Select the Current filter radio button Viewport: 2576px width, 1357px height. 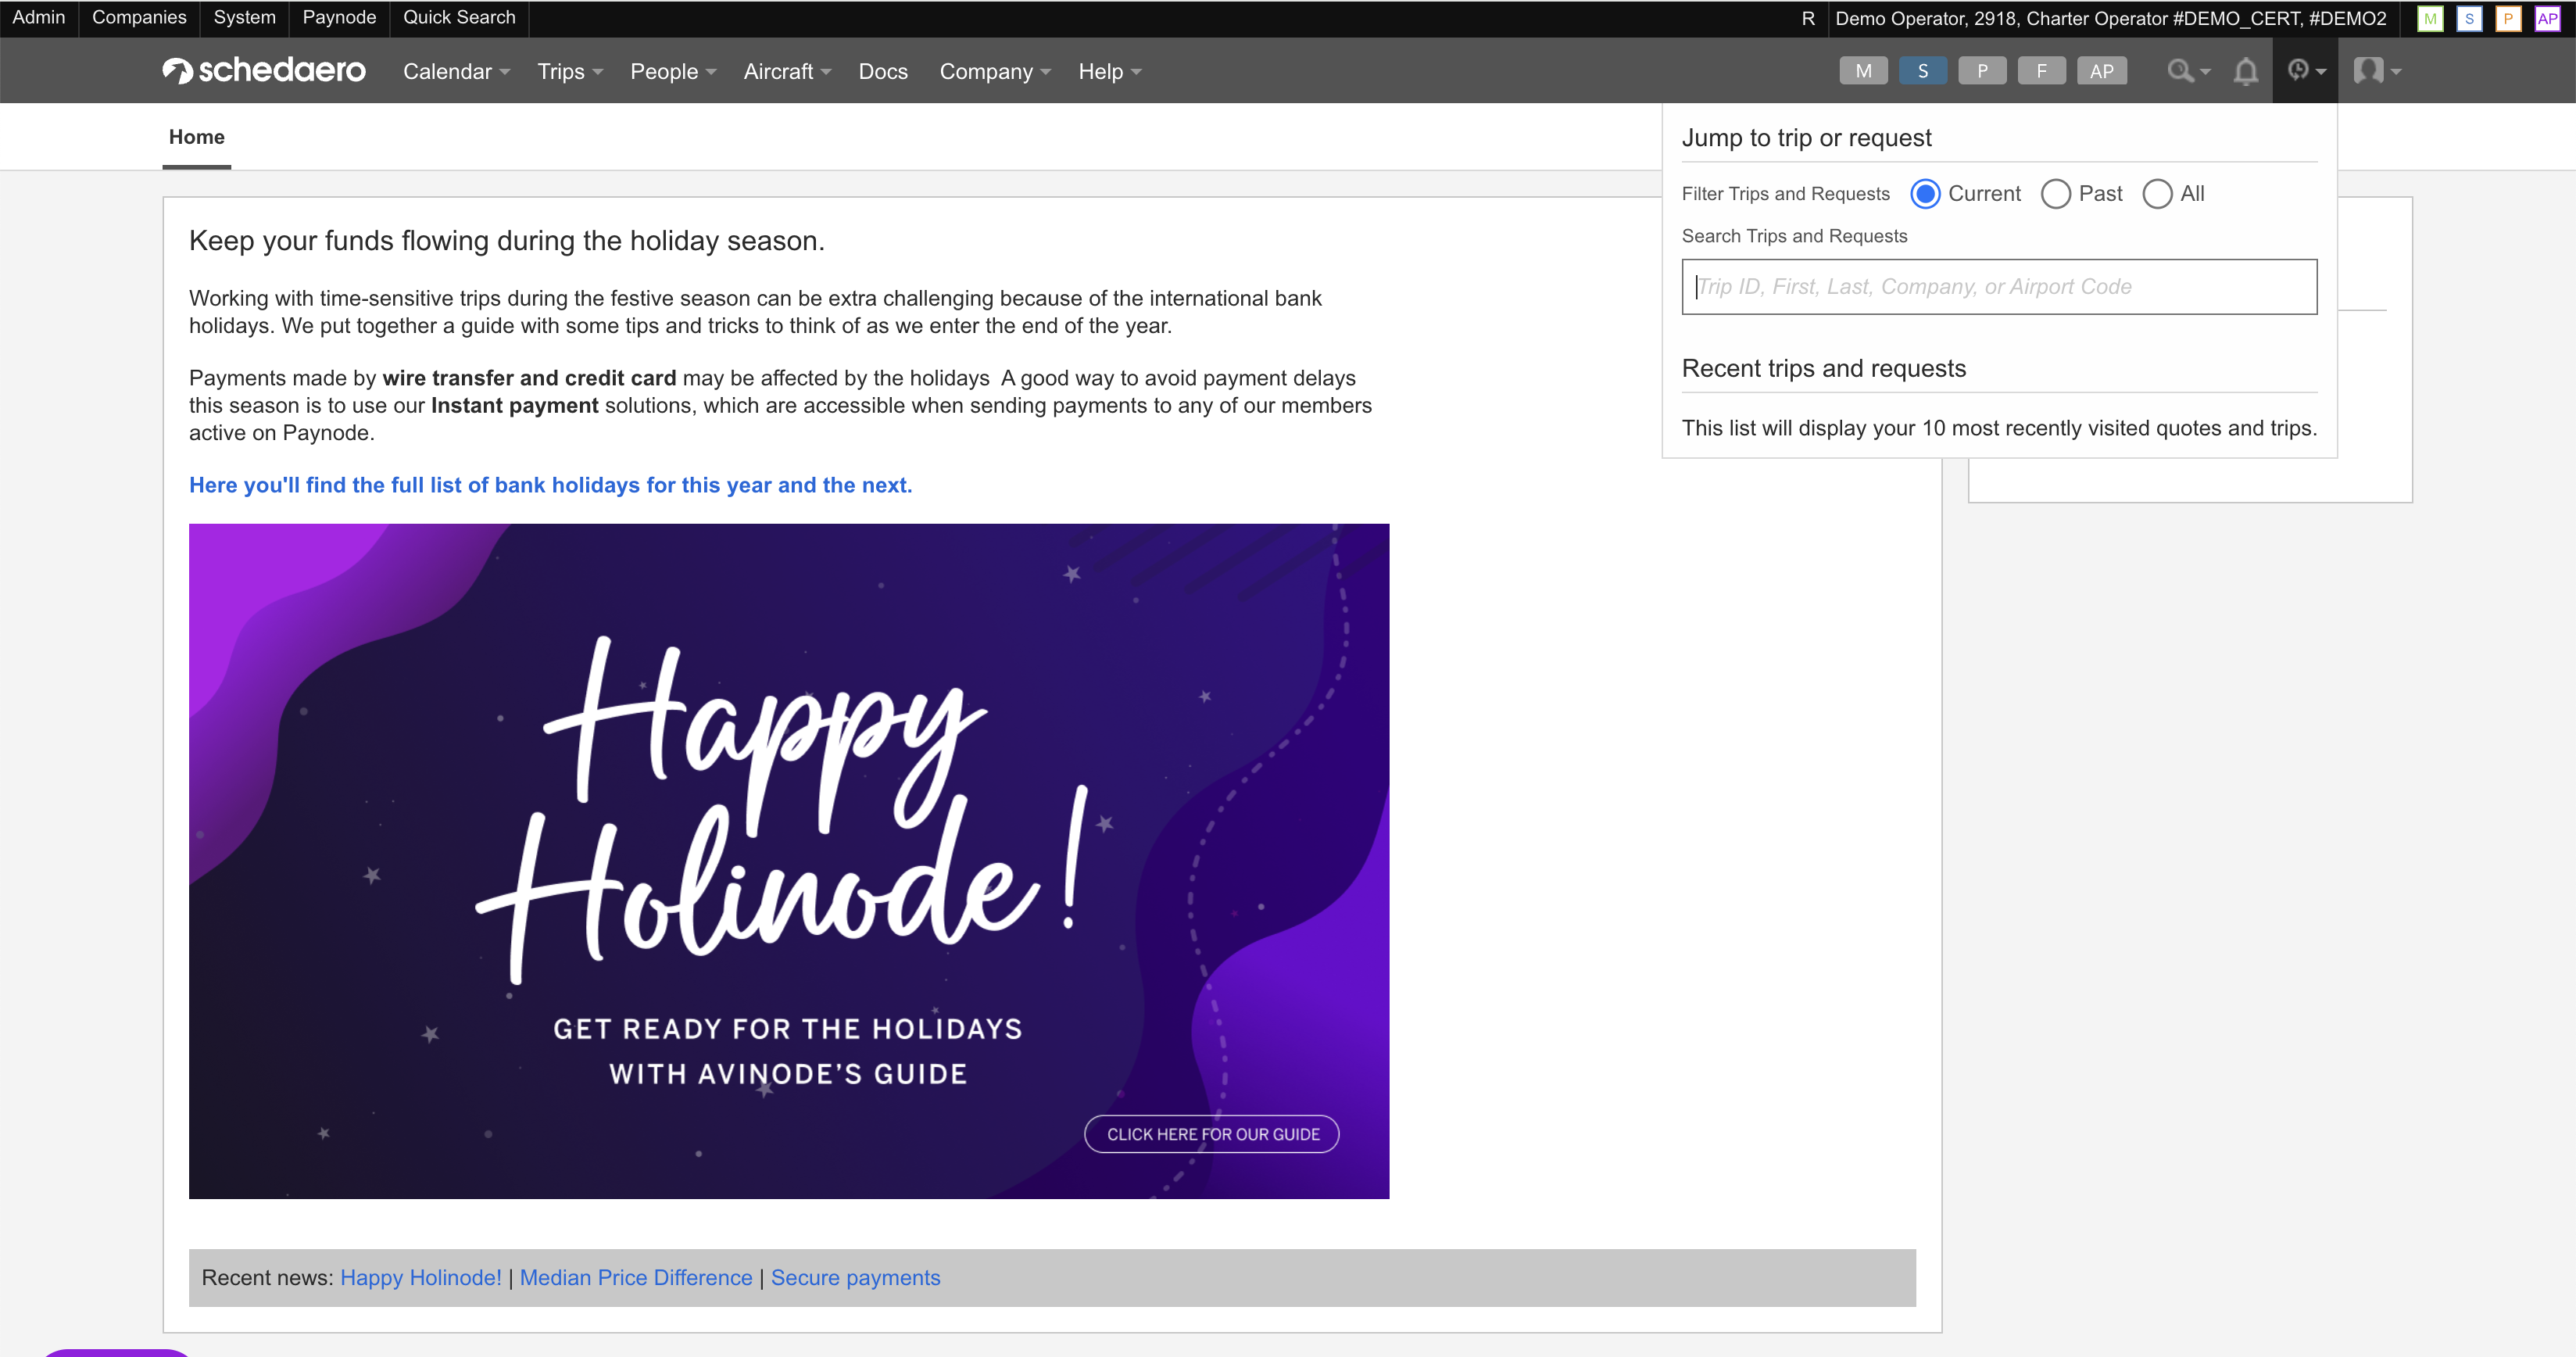[1925, 194]
